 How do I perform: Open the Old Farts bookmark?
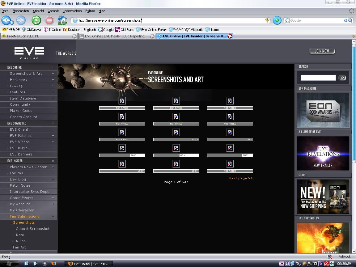pos(125,30)
